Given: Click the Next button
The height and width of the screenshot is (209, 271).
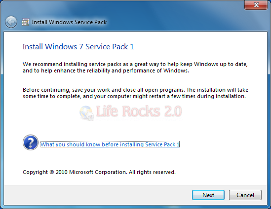Looking at the screenshot, I should point(208,195).
